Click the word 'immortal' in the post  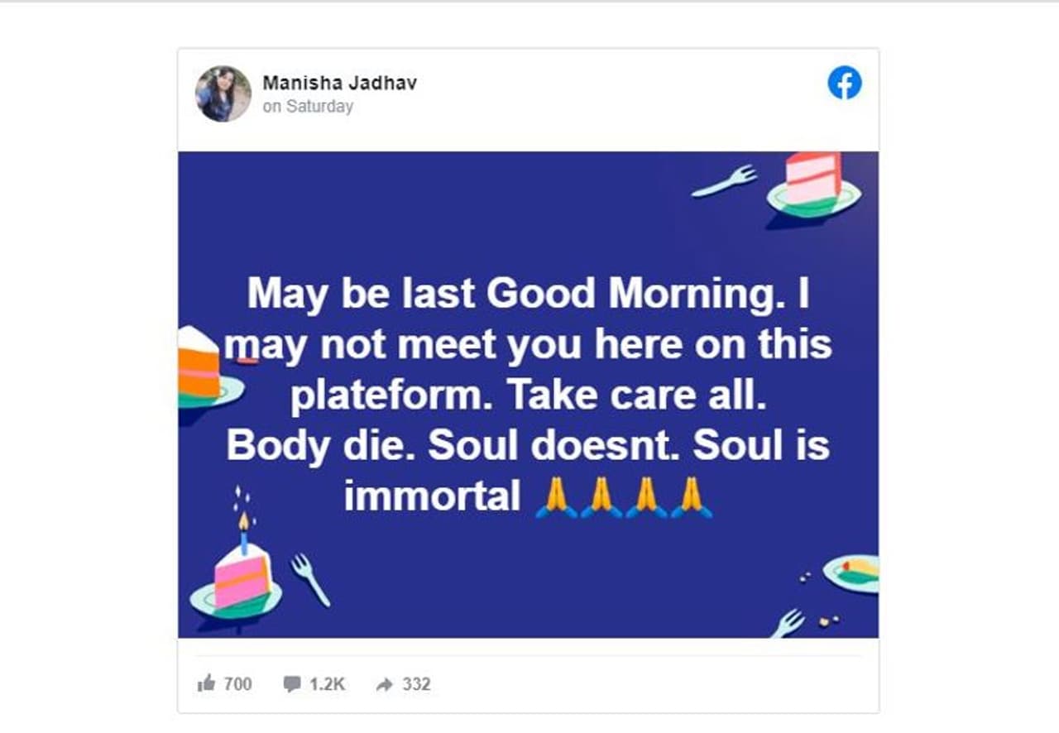coord(433,496)
